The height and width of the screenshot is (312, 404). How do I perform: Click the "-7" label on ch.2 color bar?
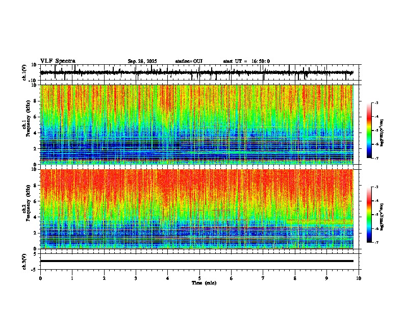coord(376,242)
